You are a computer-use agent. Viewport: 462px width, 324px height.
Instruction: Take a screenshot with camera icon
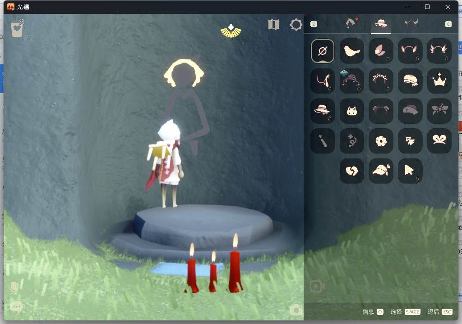click(296, 310)
